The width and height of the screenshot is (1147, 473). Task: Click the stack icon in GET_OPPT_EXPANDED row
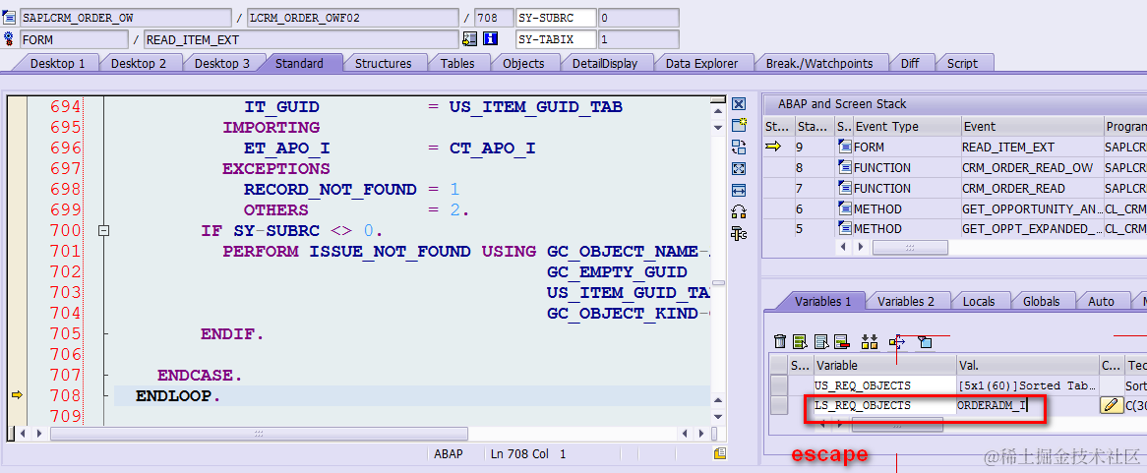[845, 229]
